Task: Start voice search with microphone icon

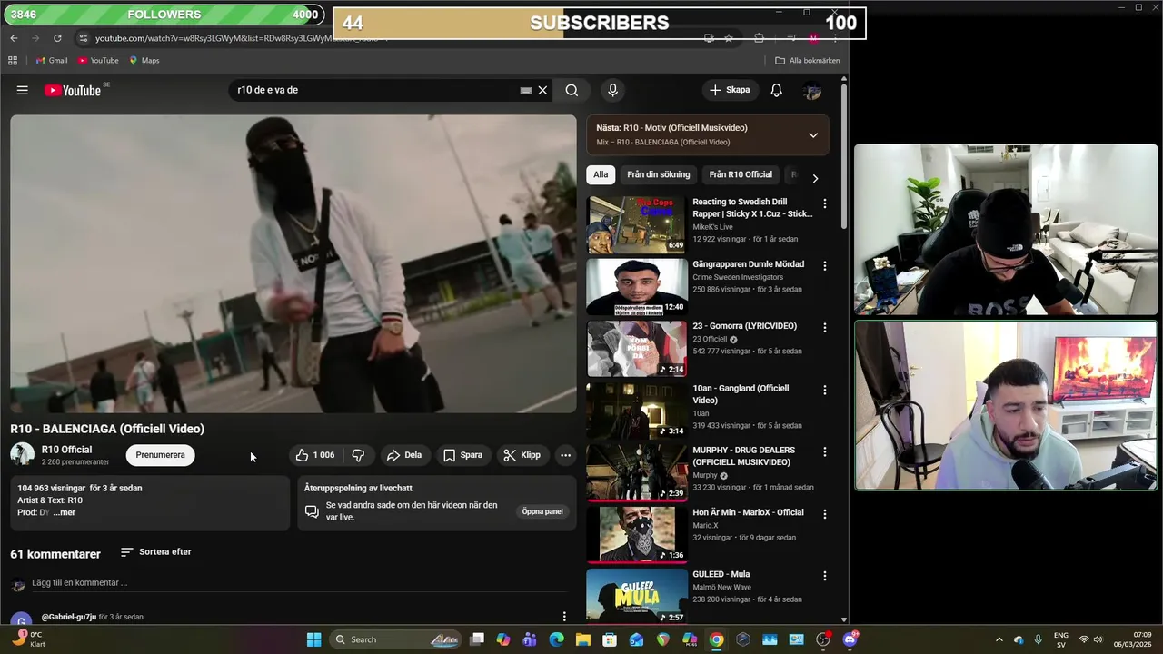Action: tap(612, 90)
